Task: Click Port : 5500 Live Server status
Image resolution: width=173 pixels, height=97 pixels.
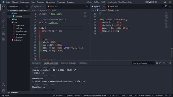Action: click(x=132, y=96)
